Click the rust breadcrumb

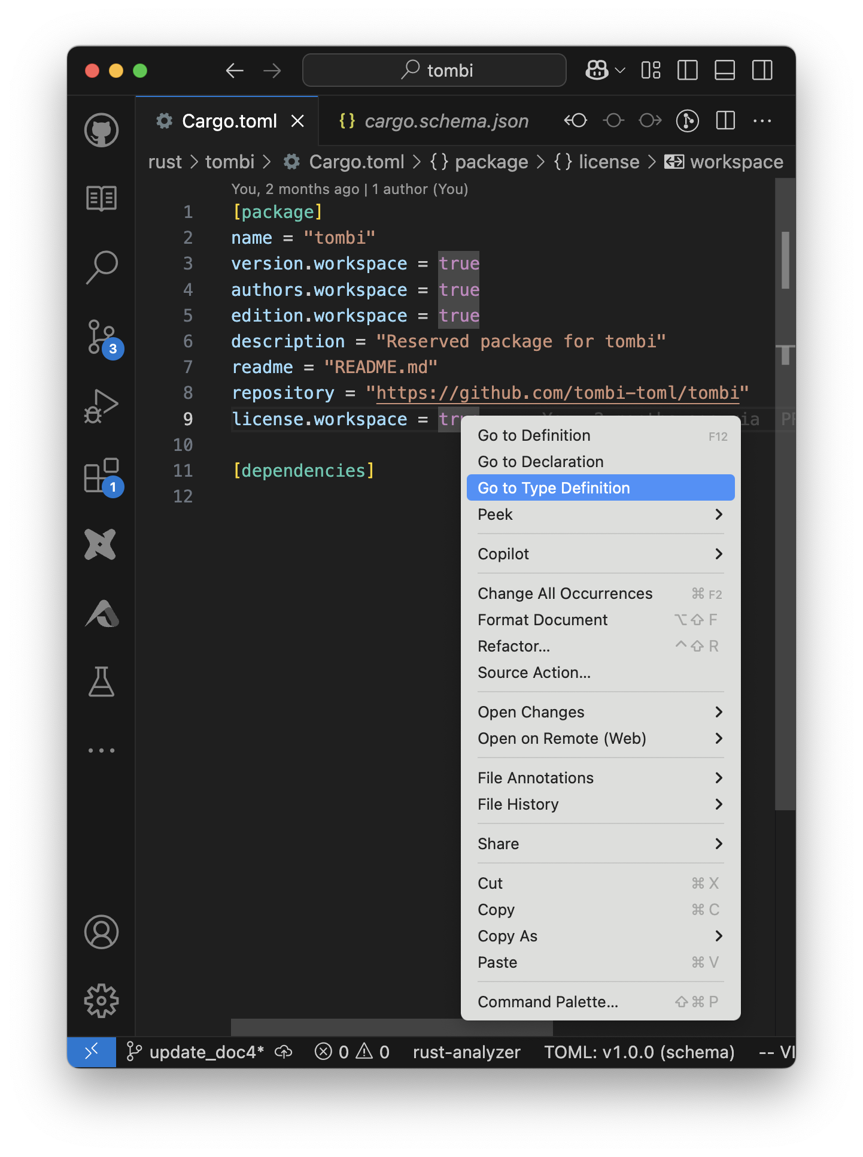point(165,162)
